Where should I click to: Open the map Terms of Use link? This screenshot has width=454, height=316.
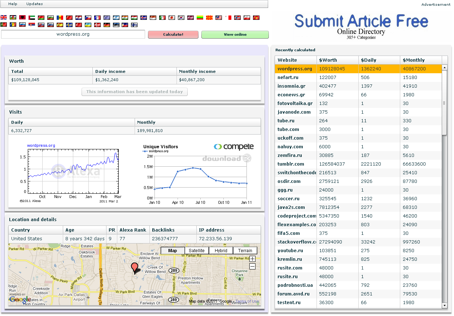coord(247,302)
